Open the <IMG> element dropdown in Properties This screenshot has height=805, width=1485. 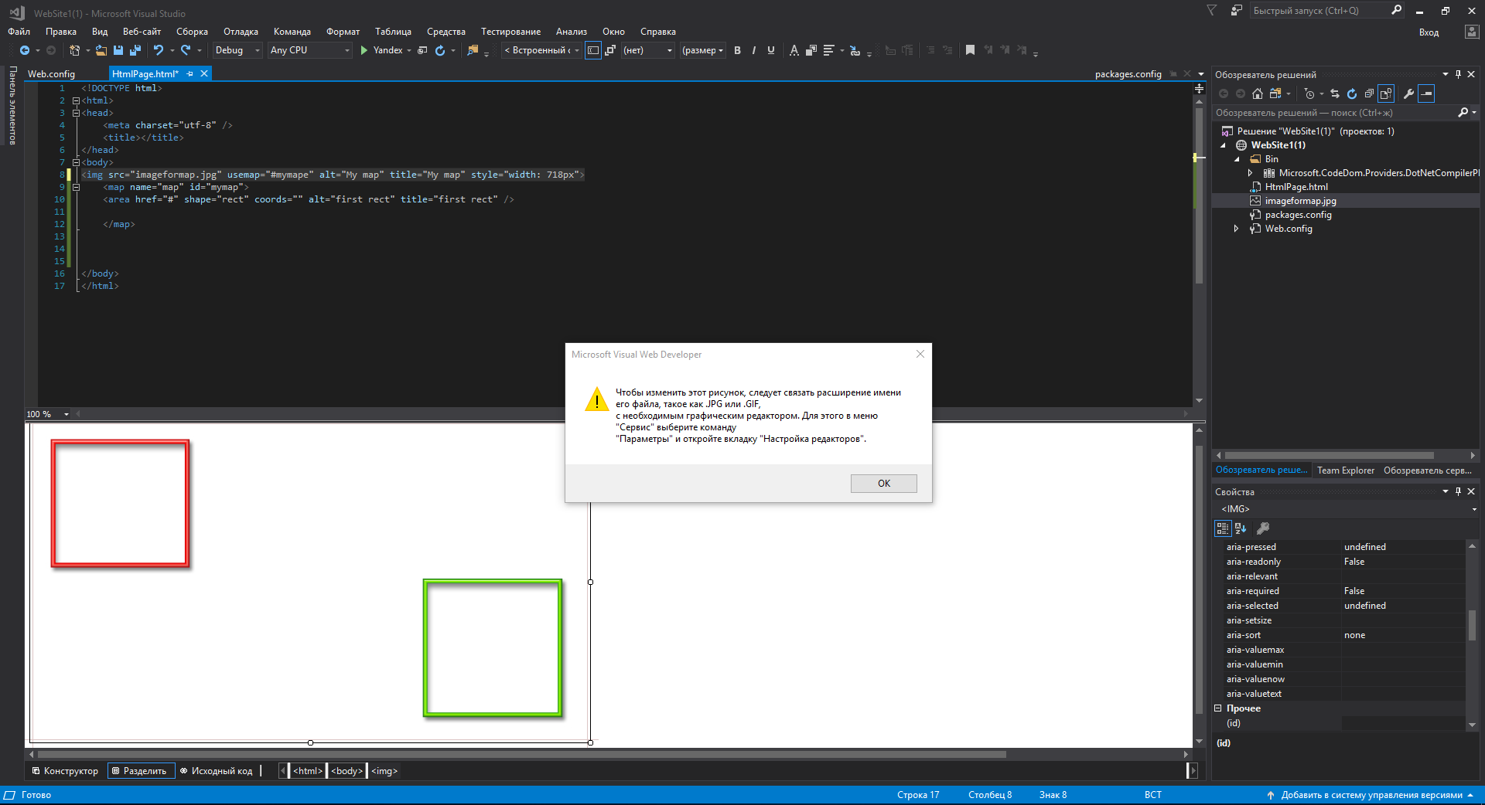(1346, 509)
